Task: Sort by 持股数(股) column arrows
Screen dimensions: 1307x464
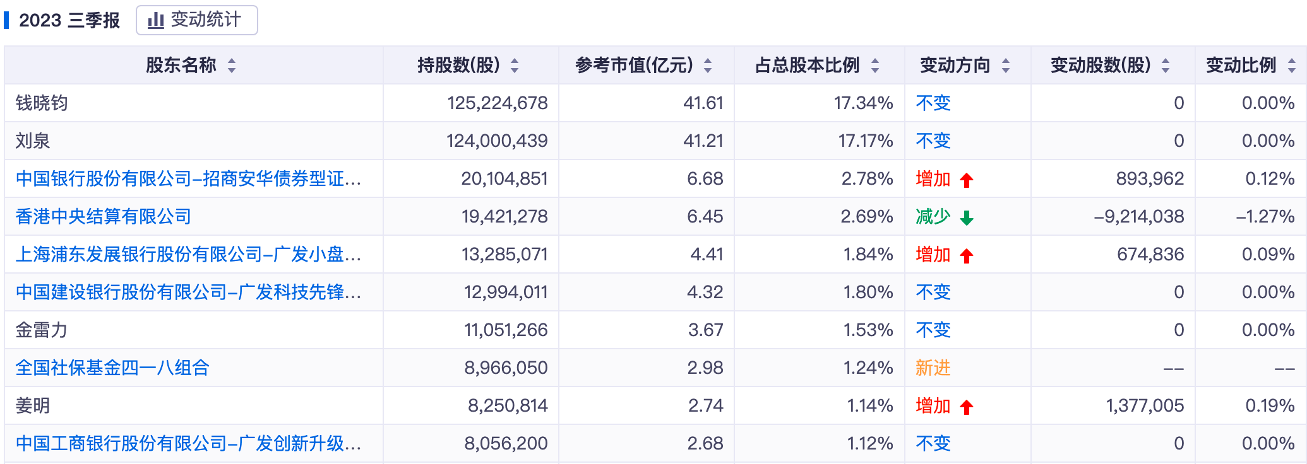Action: (x=515, y=65)
